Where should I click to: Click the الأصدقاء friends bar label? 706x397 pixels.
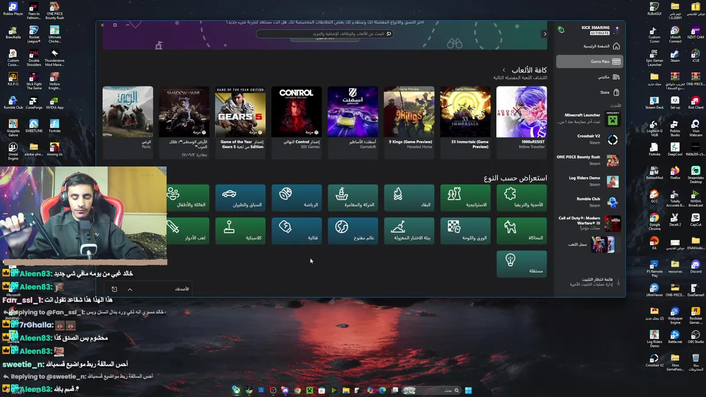[182, 289]
